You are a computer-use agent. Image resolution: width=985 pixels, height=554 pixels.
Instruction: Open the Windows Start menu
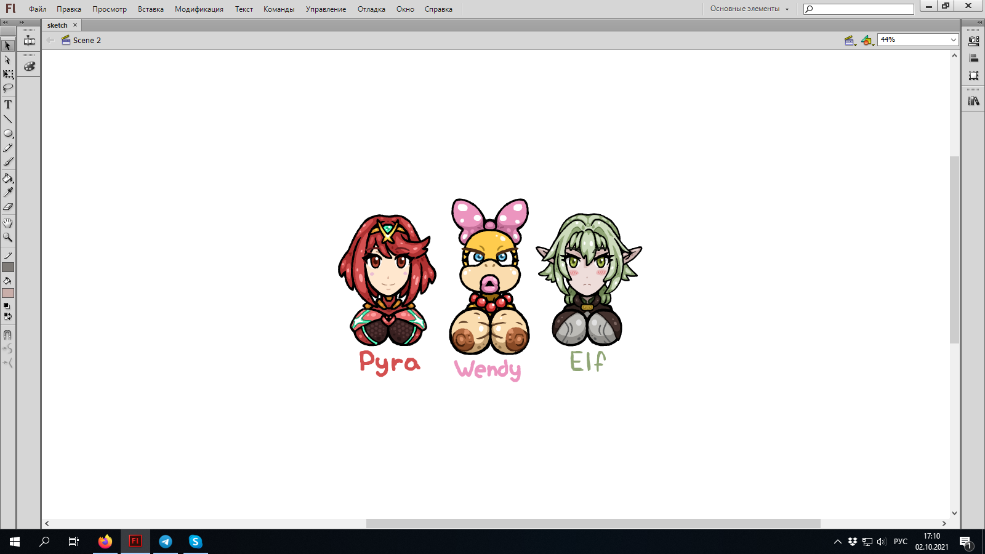point(15,542)
